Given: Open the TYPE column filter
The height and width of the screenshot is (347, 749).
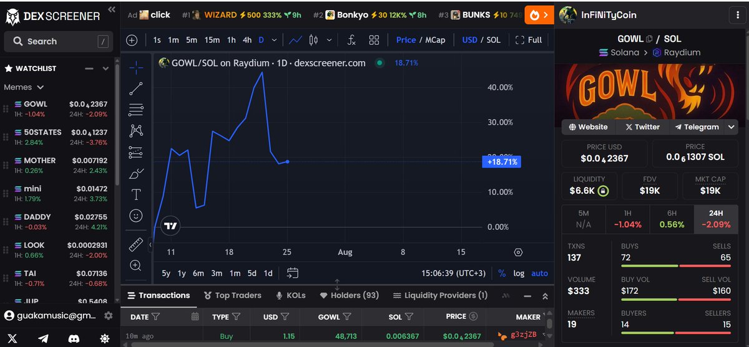Looking at the screenshot, I should click(x=236, y=316).
